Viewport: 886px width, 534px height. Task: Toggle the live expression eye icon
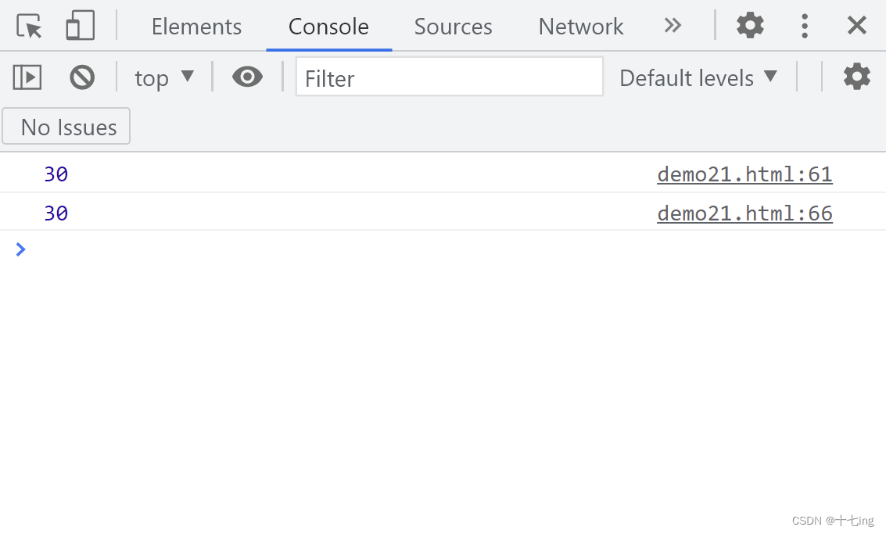(247, 77)
